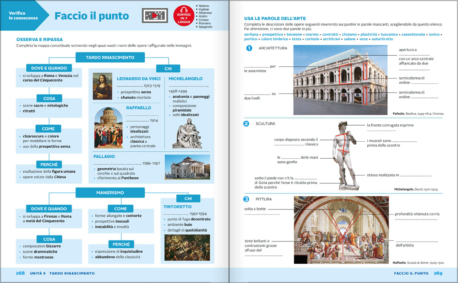The image size is (458, 283).
Task: Click the RAFFAELLO name heading
Action: 139,108
